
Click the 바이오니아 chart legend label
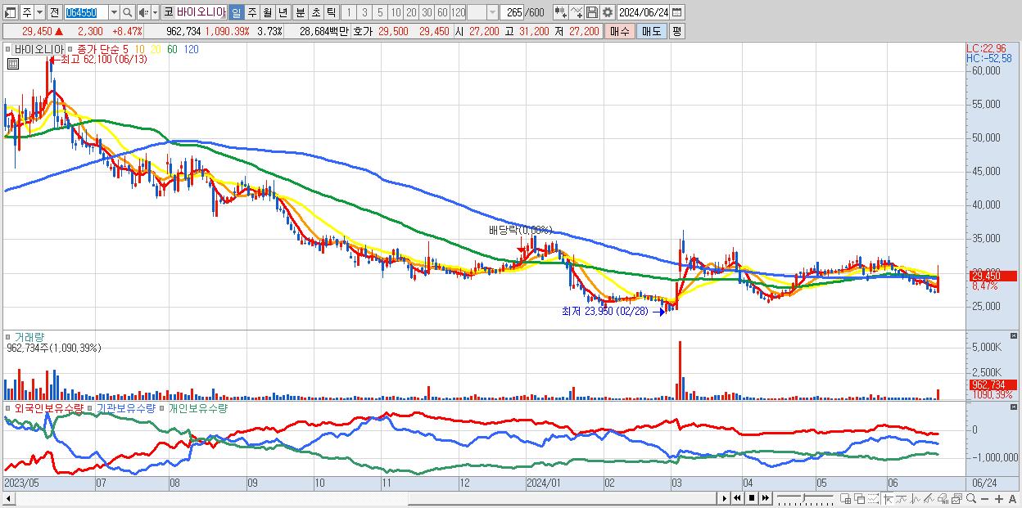pyautogui.click(x=38, y=49)
